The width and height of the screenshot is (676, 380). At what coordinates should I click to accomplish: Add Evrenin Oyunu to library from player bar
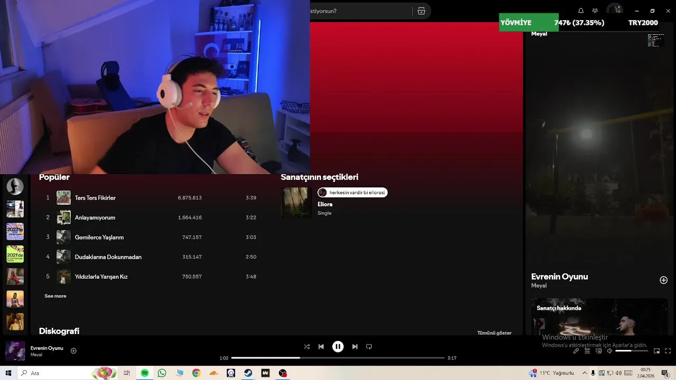coord(73,351)
